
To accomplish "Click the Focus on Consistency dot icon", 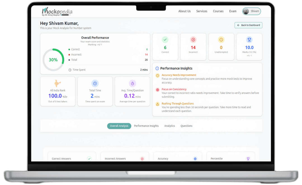I will point(158,90).
